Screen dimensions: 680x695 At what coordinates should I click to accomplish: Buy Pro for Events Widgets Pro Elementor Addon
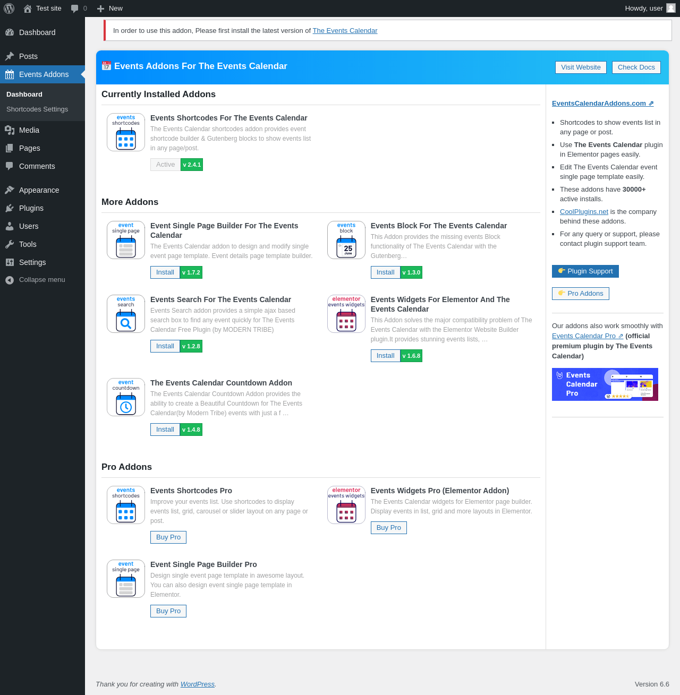tap(389, 528)
